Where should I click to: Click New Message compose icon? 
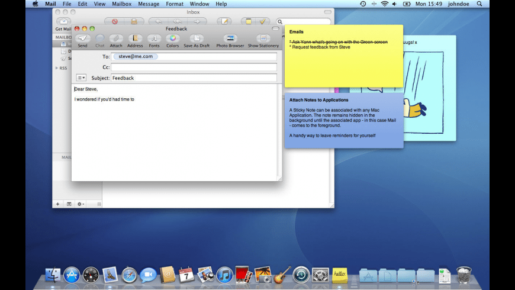pos(225,21)
